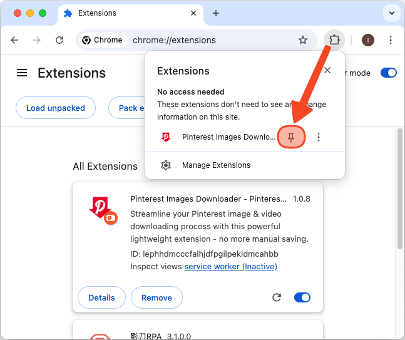
Task: Close the Extensions tab
Action: click(193, 13)
